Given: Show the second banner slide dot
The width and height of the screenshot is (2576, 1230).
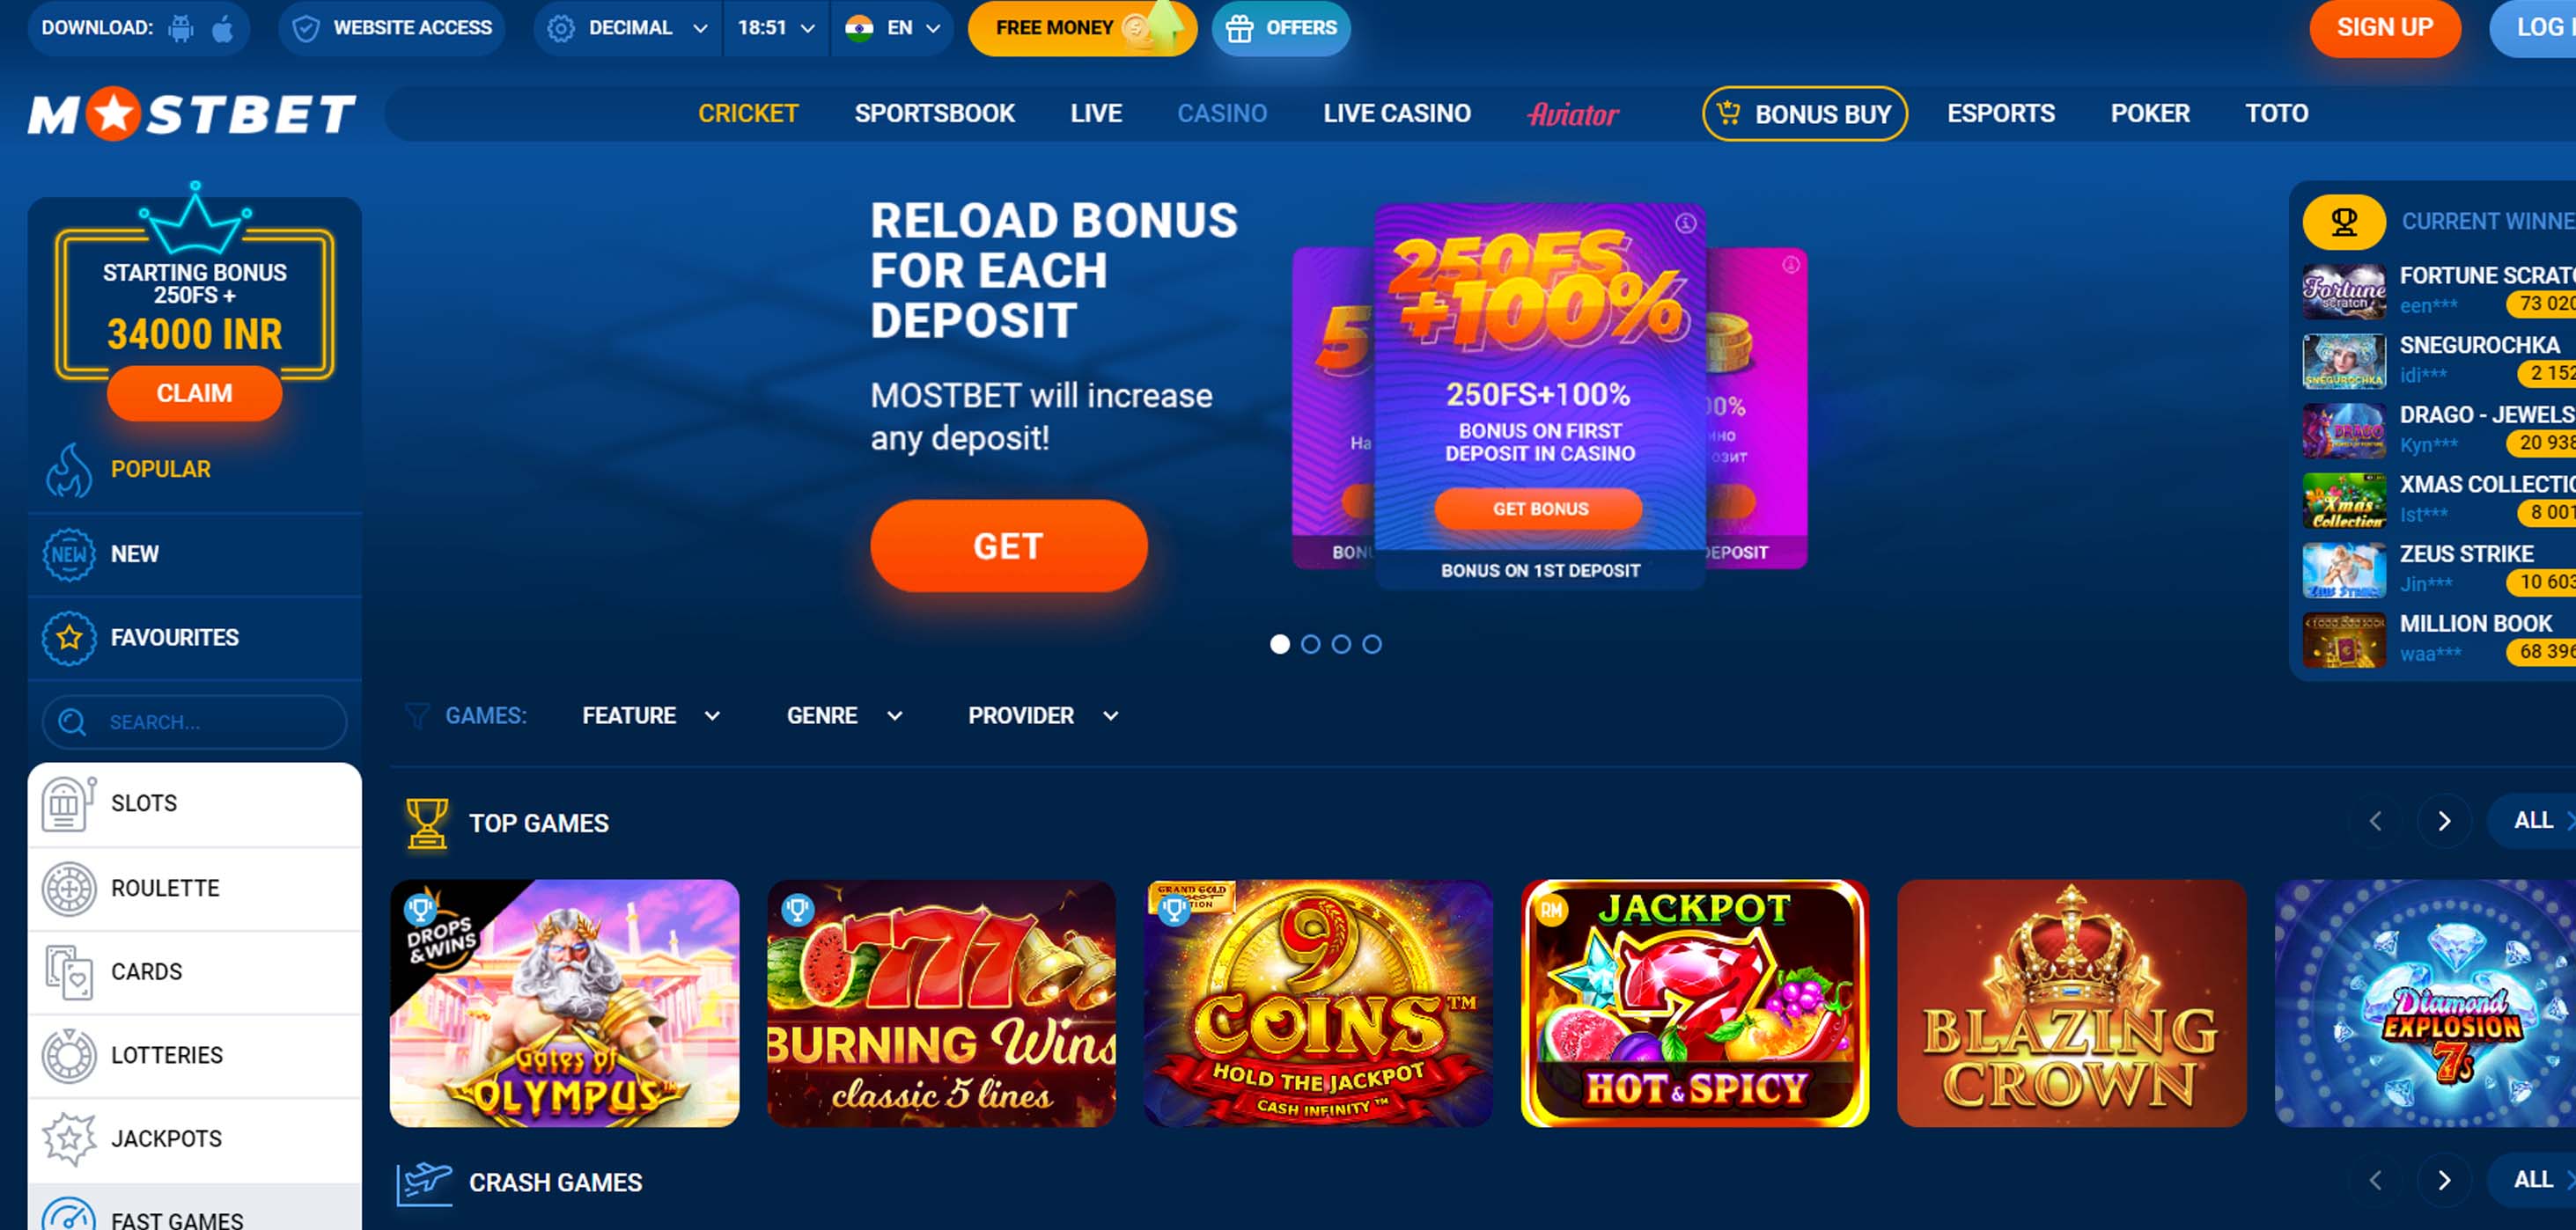Looking at the screenshot, I should 1311,645.
